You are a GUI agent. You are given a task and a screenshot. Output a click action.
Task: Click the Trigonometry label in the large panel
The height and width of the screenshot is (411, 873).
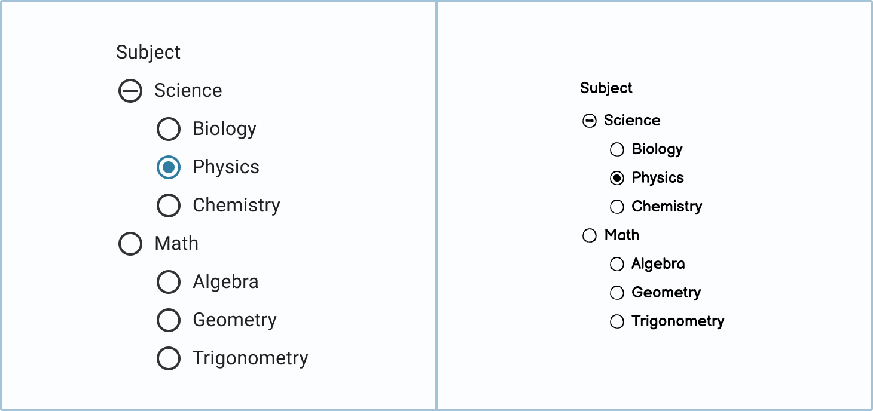click(x=250, y=358)
